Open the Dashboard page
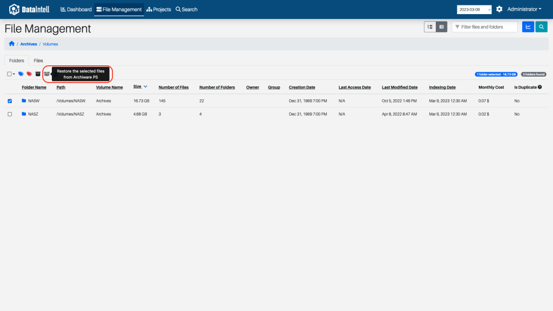The image size is (553, 311). point(76,10)
